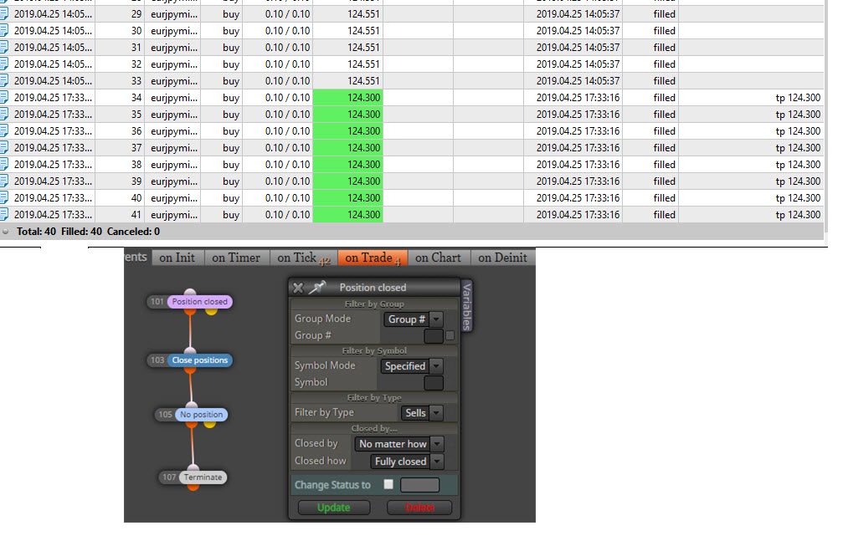This screenshot has width=843, height=536.
Task: Click the 'Total: 40 Filled: 40 Canceled: 0' summary
Action: tap(88, 232)
